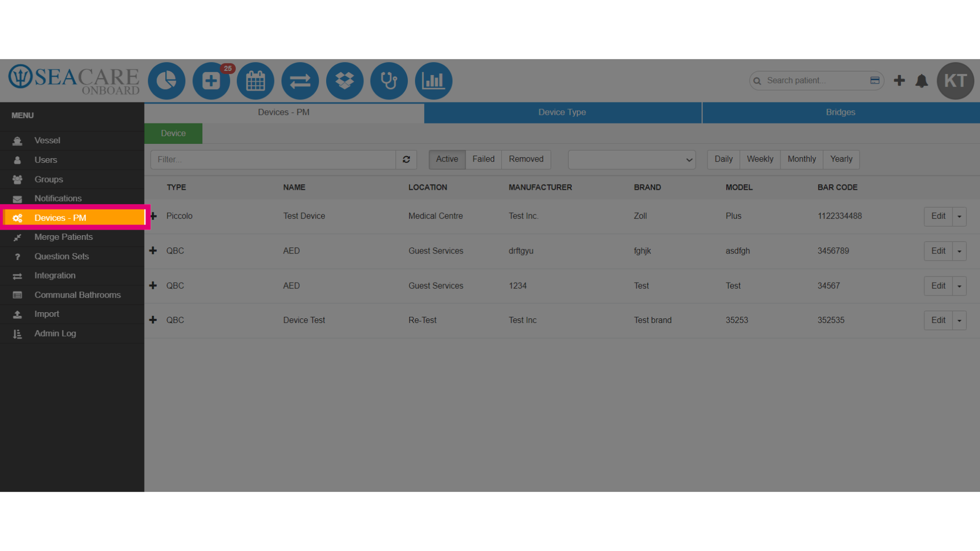Viewport: 980px width, 551px height.
Task: Click the Test brand cell
Action: tap(652, 320)
